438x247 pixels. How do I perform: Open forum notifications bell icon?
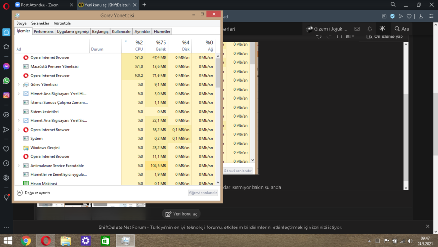370,29
